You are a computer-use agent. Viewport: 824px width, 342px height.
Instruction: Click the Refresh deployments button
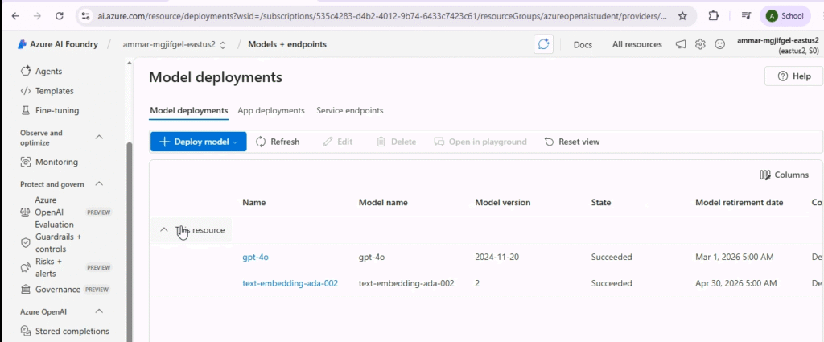[x=278, y=142]
